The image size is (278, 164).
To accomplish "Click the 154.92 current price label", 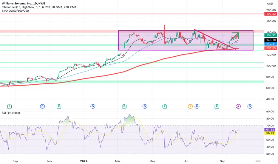I will 271,35.
